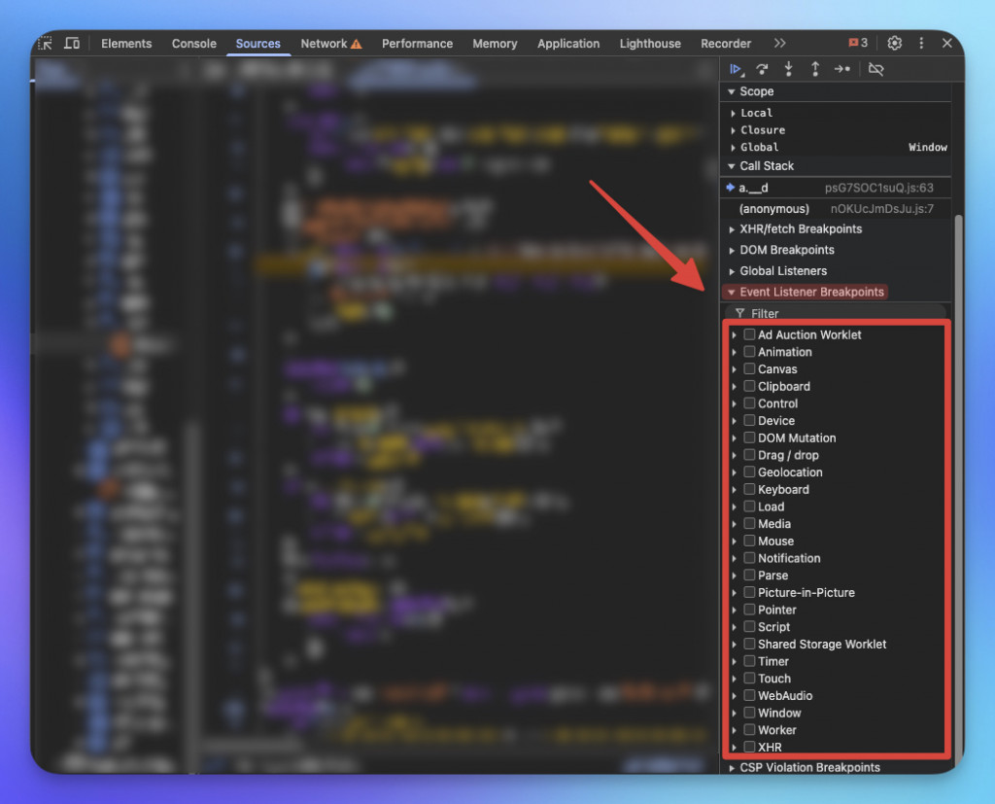Close the DevTools panel
Screen dimensions: 995x804
pyautogui.click(x=946, y=43)
